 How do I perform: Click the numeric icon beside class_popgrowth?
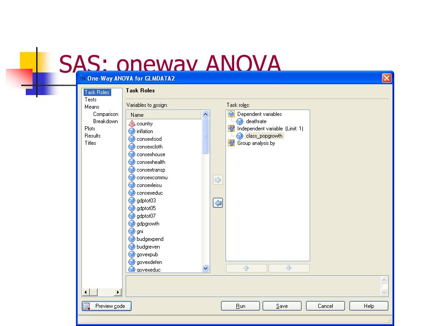[240, 136]
